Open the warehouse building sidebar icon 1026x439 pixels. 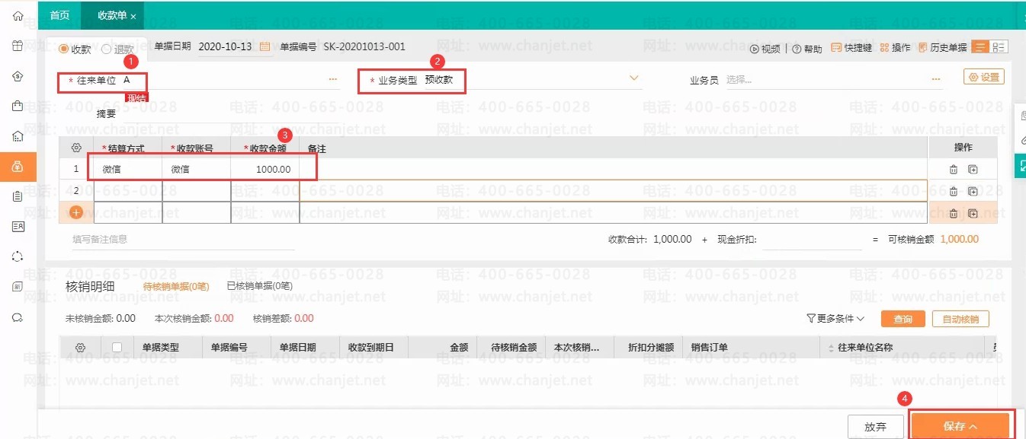[x=18, y=136]
